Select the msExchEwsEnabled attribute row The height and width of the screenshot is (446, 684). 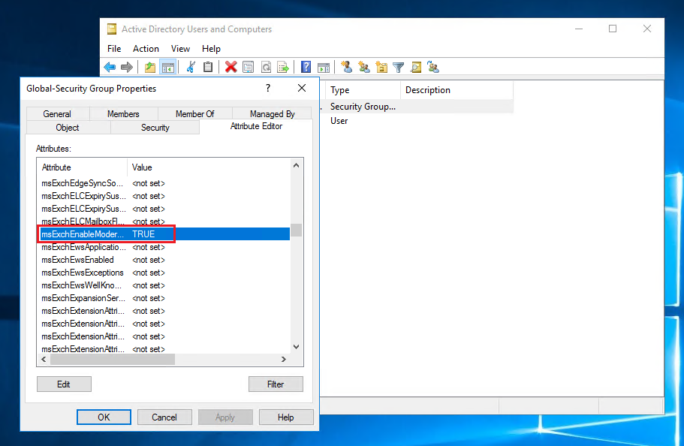(x=164, y=260)
